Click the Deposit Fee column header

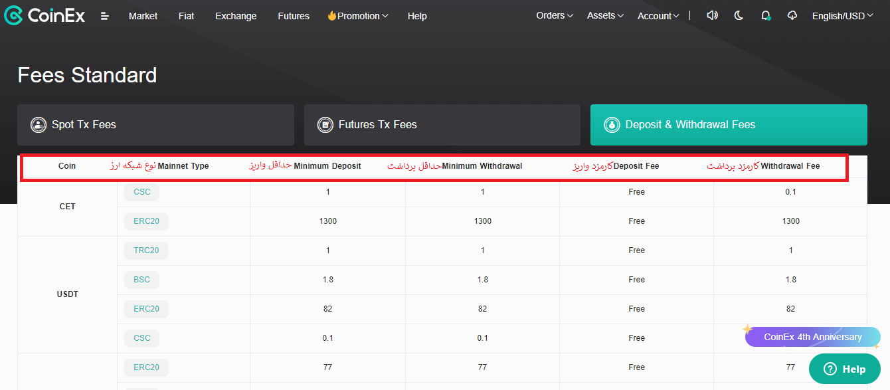point(636,166)
